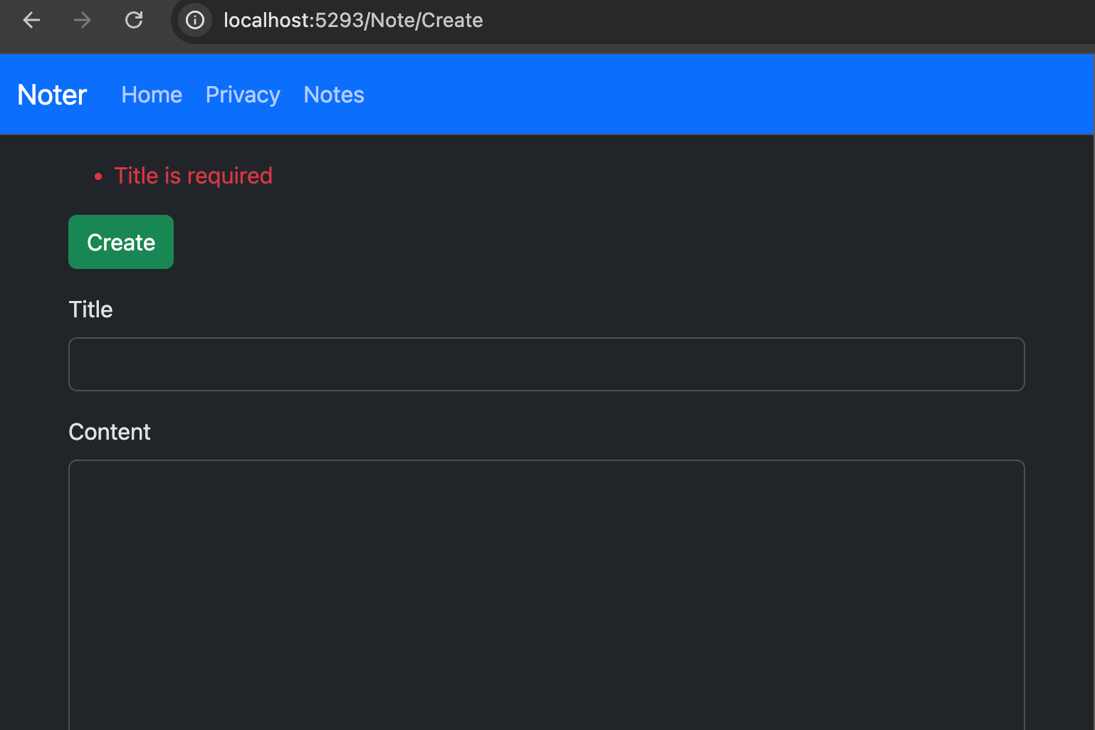
Task: Go to the Notes nav link
Action: point(334,95)
